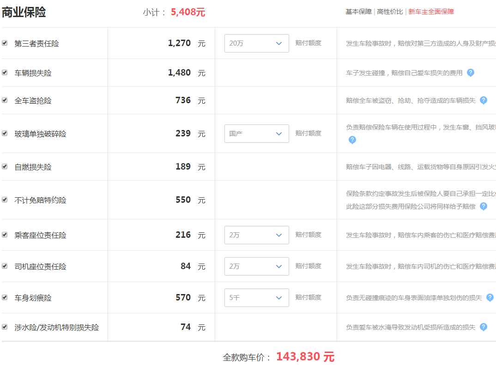Click the 84 premium value
Screen dimensions: 496x365
186,266
